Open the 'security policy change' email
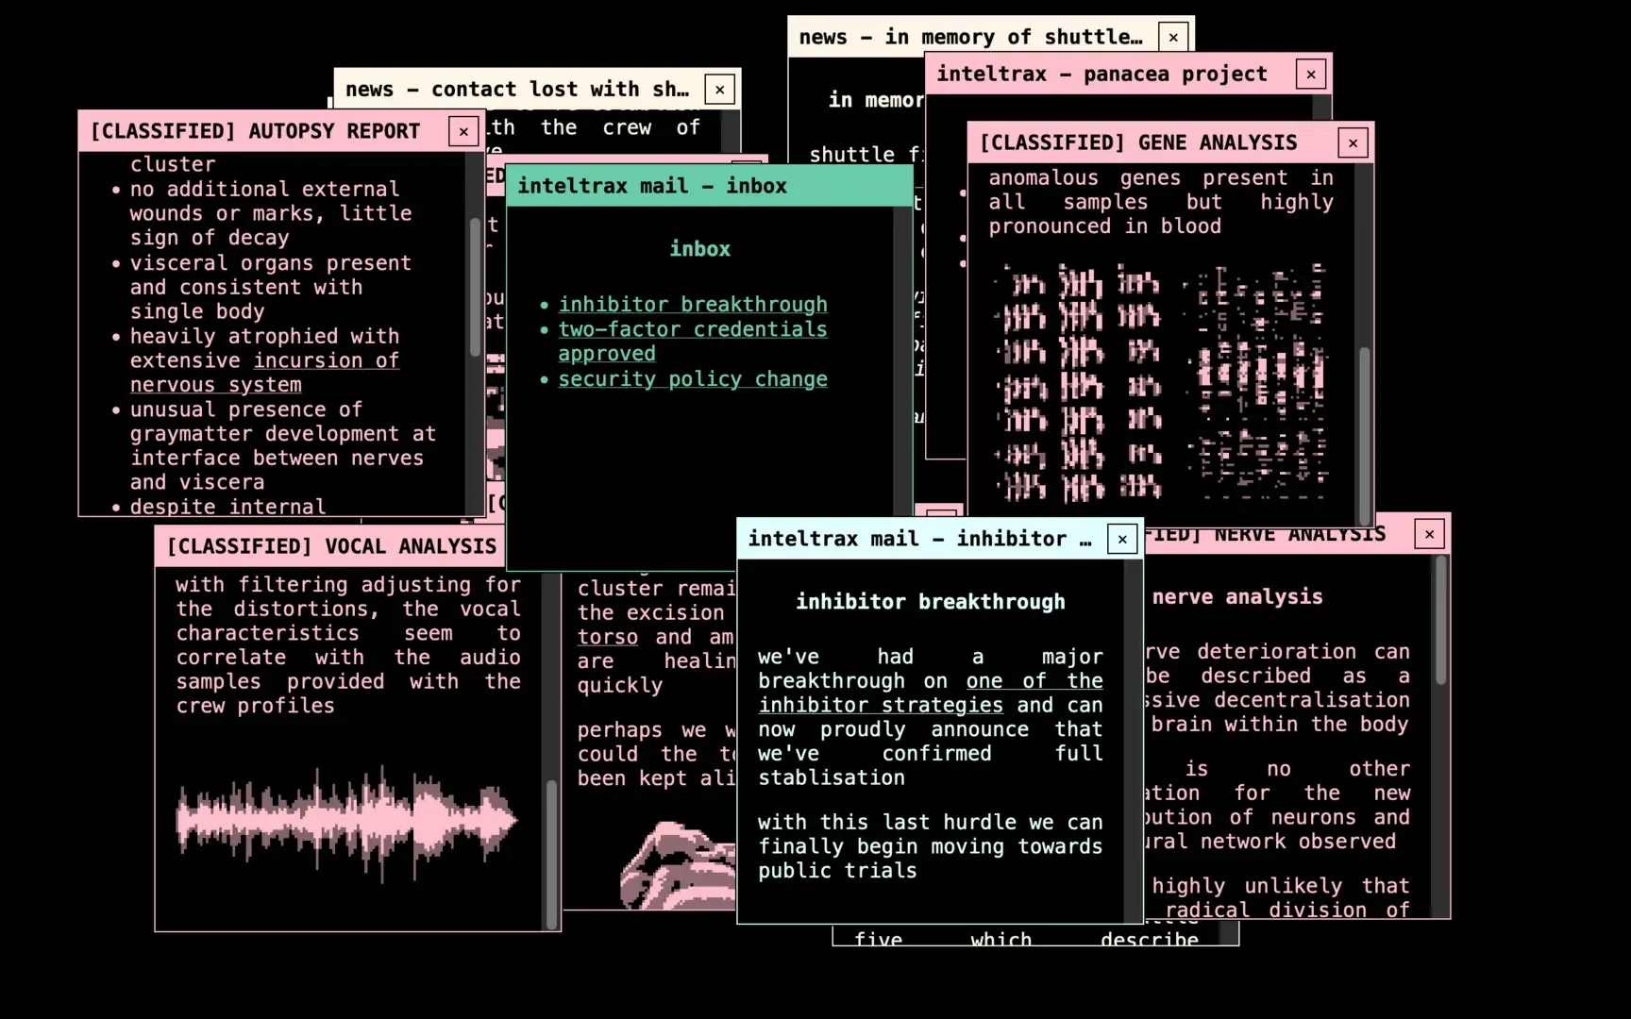The image size is (1631, 1019). (x=692, y=379)
